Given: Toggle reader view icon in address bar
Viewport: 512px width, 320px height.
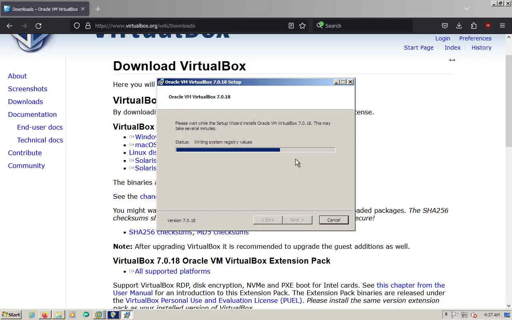Looking at the screenshot, I should point(291,26).
